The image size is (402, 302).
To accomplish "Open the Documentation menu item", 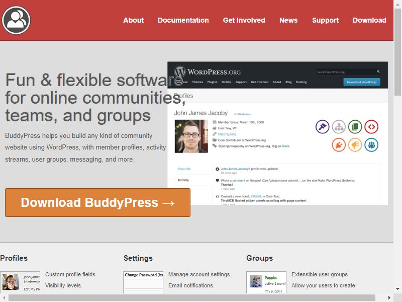I will [183, 20].
